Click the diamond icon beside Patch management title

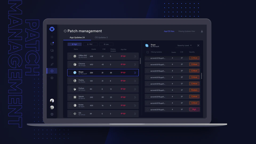[x=65, y=31]
